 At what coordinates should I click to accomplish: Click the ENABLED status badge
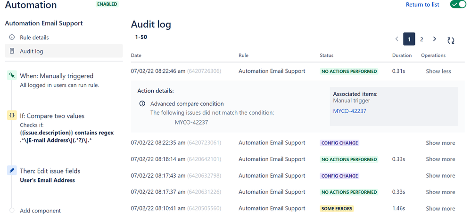click(107, 4)
